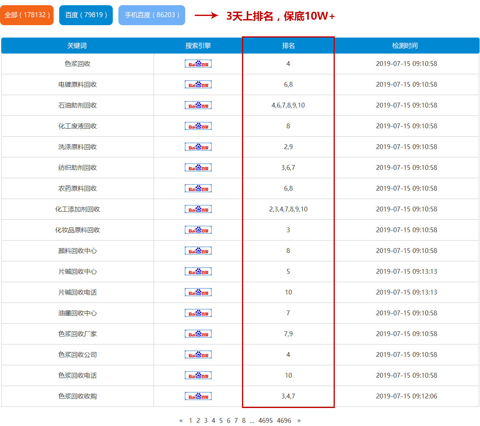Select keyword 油墨回收中心
The width and height of the screenshot is (480, 426).
point(78,313)
